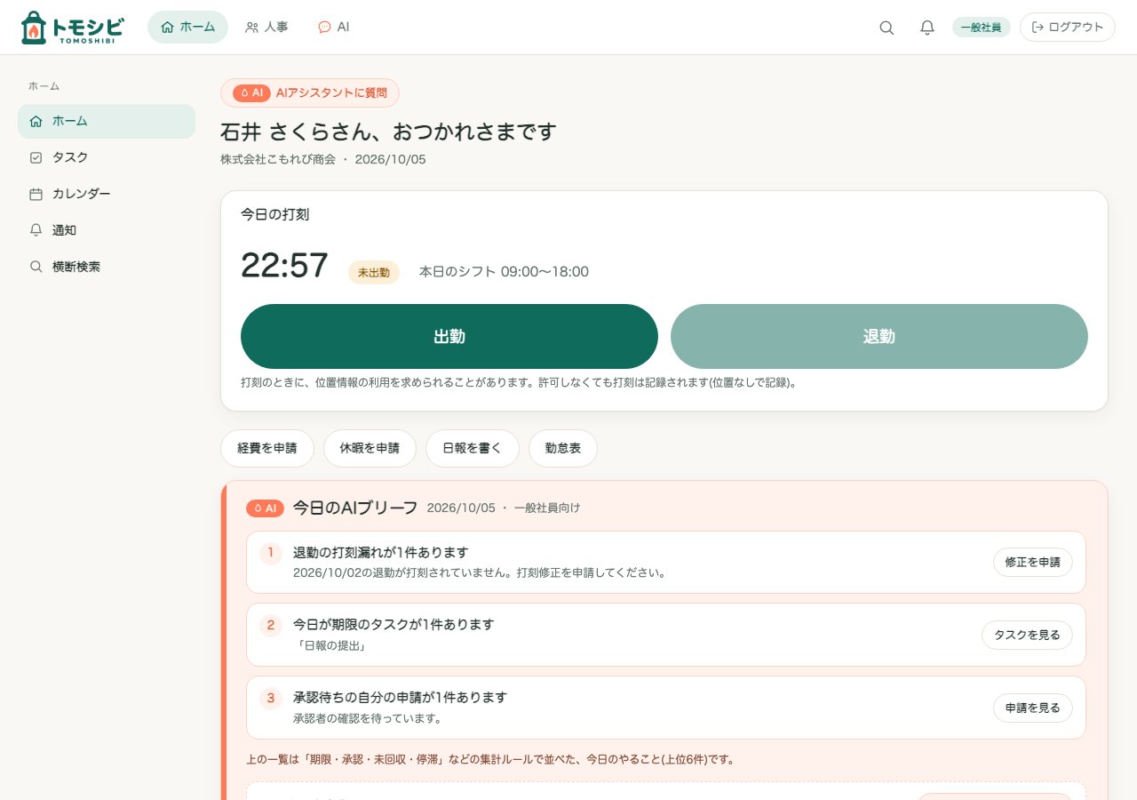Click the numbered circle 1 in the brief
This screenshot has width=1137, height=800.
pos(271,553)
